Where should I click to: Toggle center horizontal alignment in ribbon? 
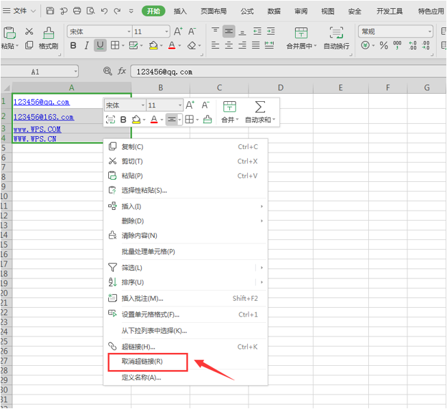pos(229,45)
